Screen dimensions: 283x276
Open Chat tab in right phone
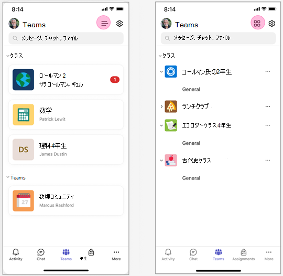coord(193,254)
